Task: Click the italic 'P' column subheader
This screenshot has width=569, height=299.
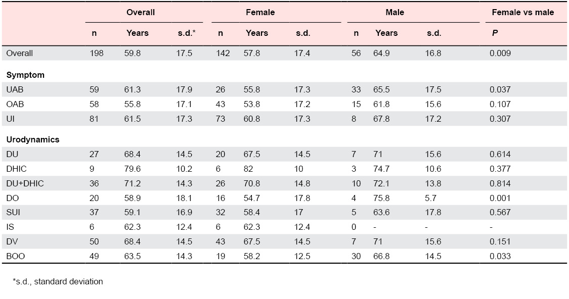Action: pyautogui.click(x=492, y=33)
